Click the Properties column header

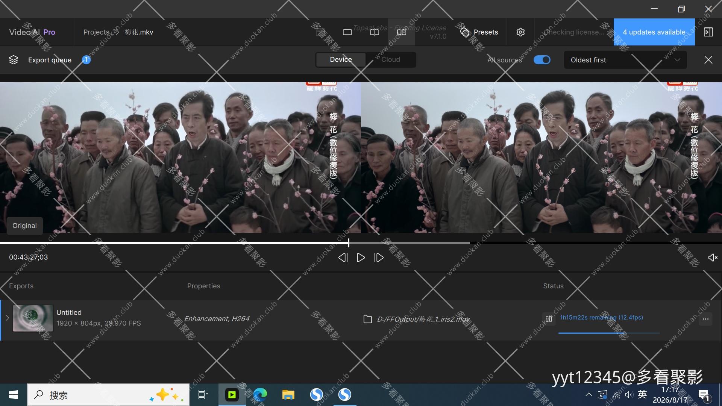[204, 286]
